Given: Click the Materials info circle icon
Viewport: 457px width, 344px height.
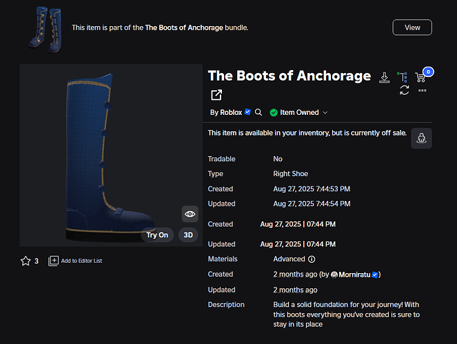Looking at the screenshot, I should (x=312, y=259).
